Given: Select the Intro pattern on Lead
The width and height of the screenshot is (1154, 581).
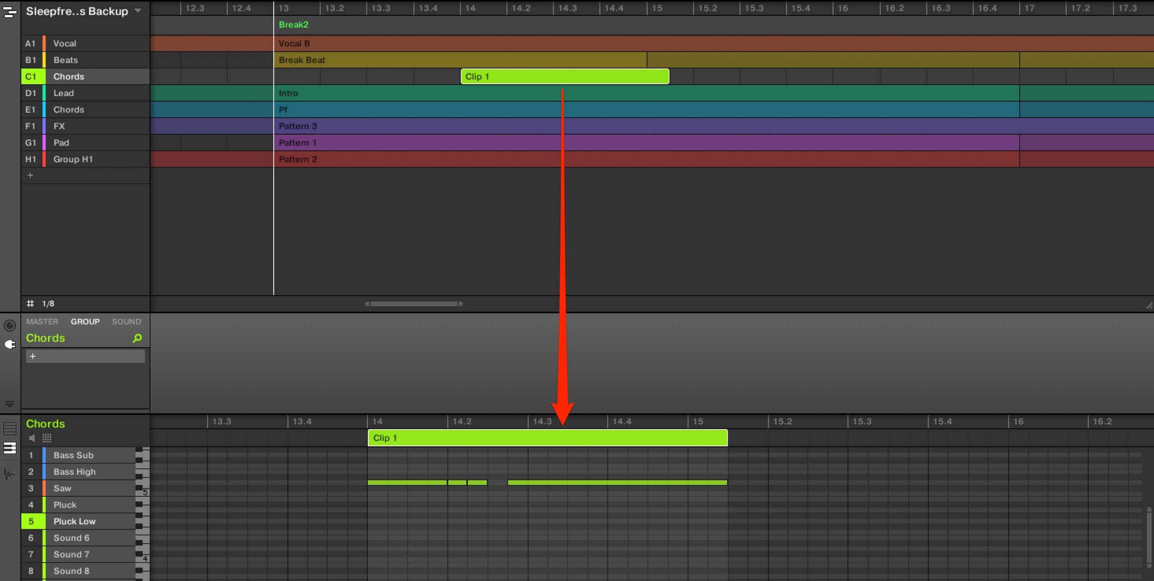Looking at the screenshot, I should [646, 93].
